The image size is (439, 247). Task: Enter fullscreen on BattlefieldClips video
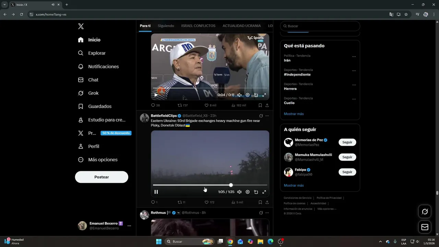coord(264,192)
